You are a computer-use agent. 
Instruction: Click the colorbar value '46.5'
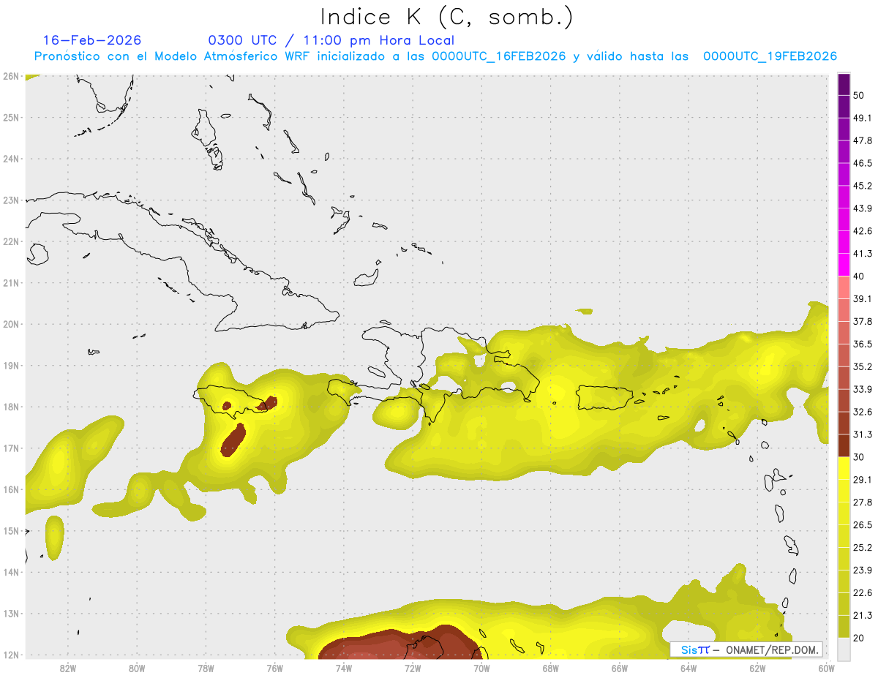[861, 163]
